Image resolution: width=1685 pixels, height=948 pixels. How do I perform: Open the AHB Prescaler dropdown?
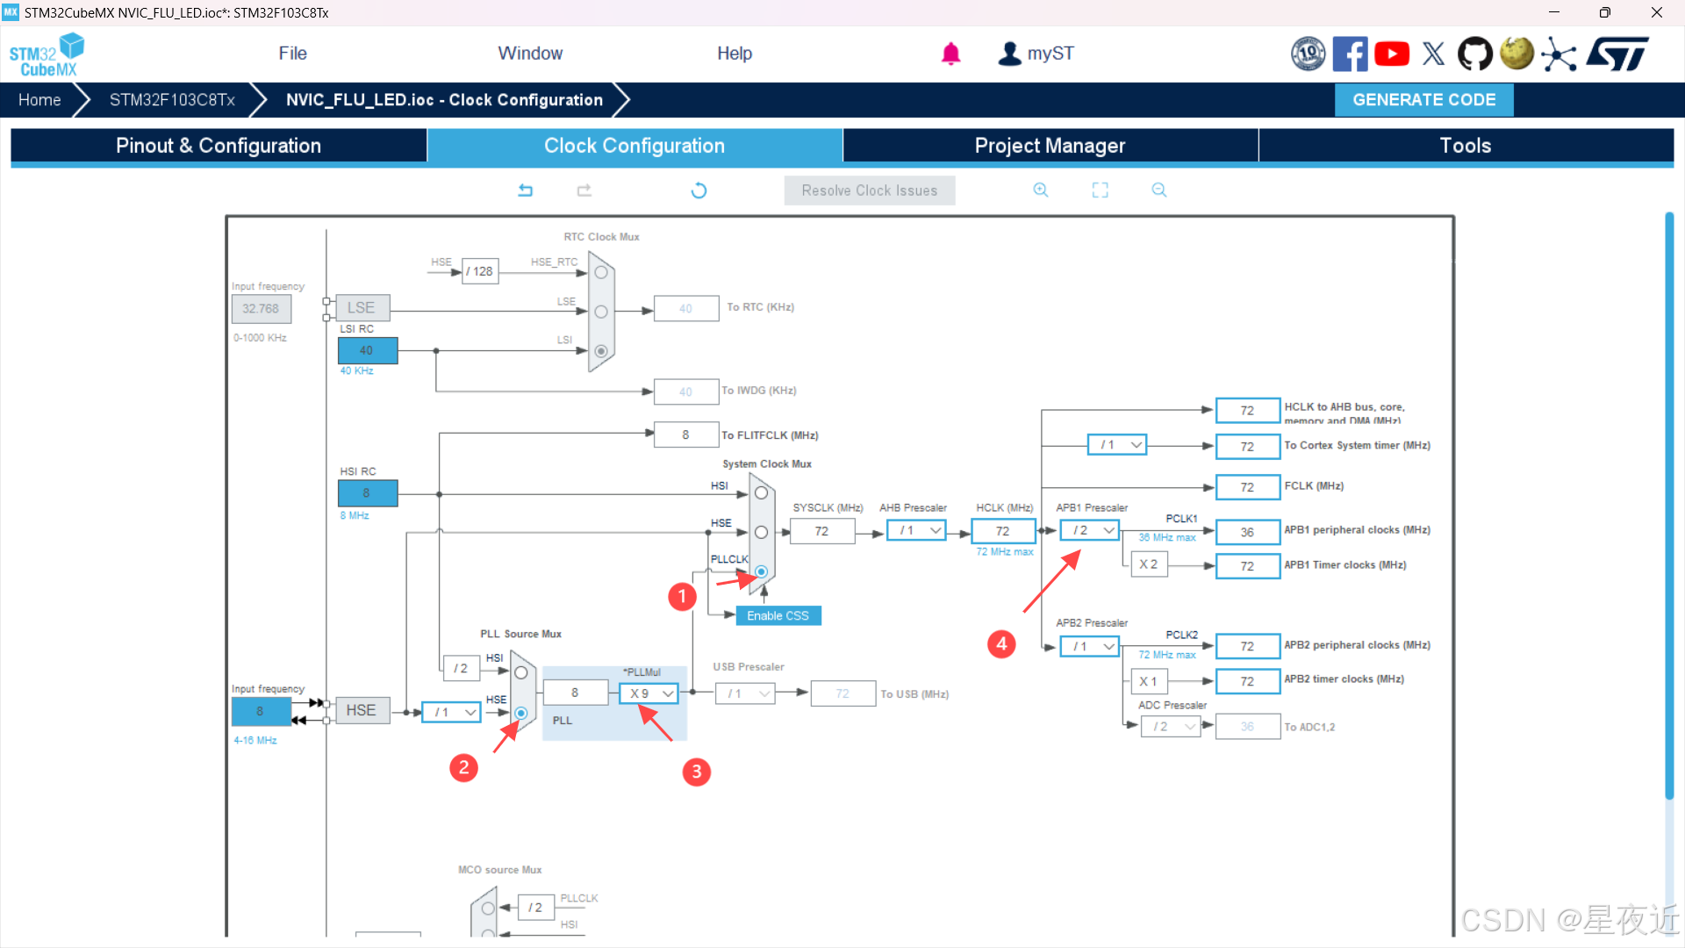tap(917, 530)
